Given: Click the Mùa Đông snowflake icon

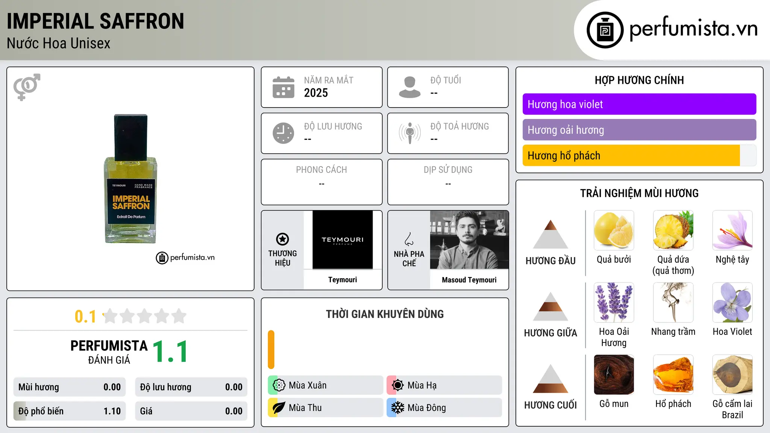Looking at the screenshot, I should point(398,408).
